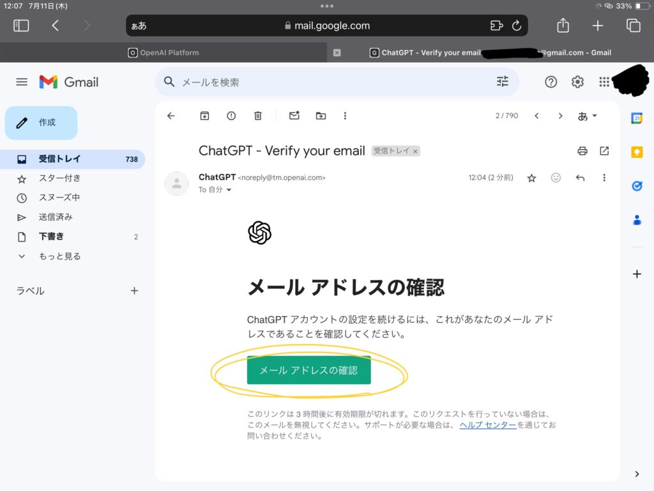This screenshot has width=654, height=491.
Task: Delete this email with the trash icon
Action: click(258, 116)
